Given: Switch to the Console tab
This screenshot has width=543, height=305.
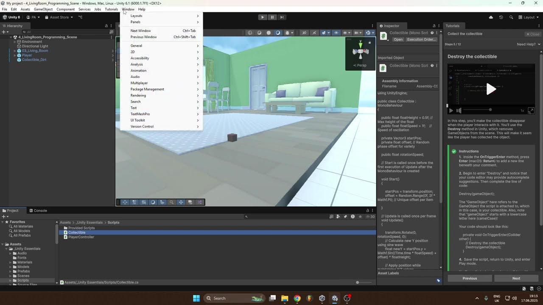Looking at the screenshot, I should [38, 211].
